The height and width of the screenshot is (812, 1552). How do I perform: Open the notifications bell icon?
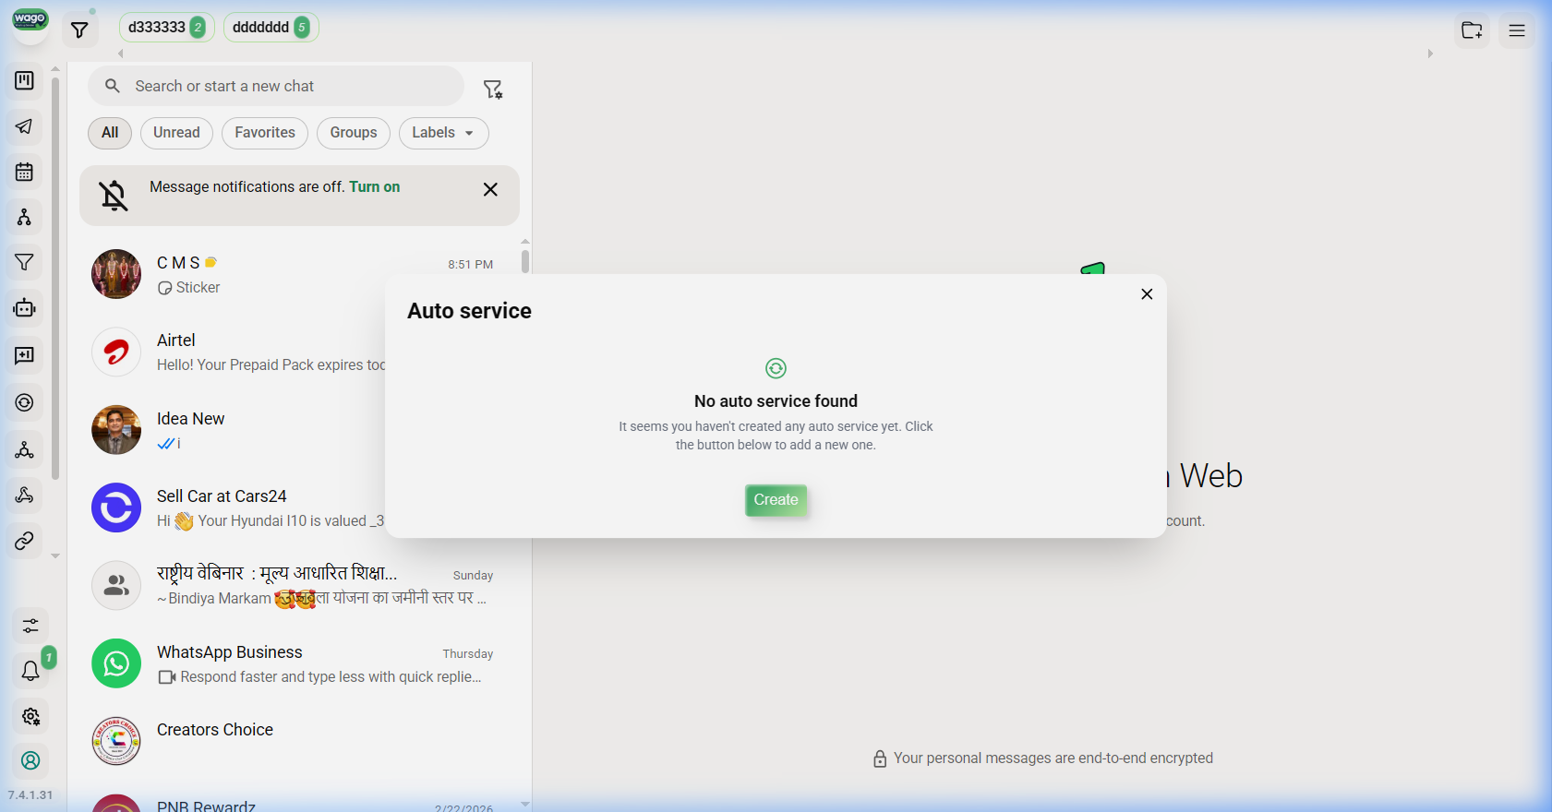pyautogui.click(x=30, y=671)
